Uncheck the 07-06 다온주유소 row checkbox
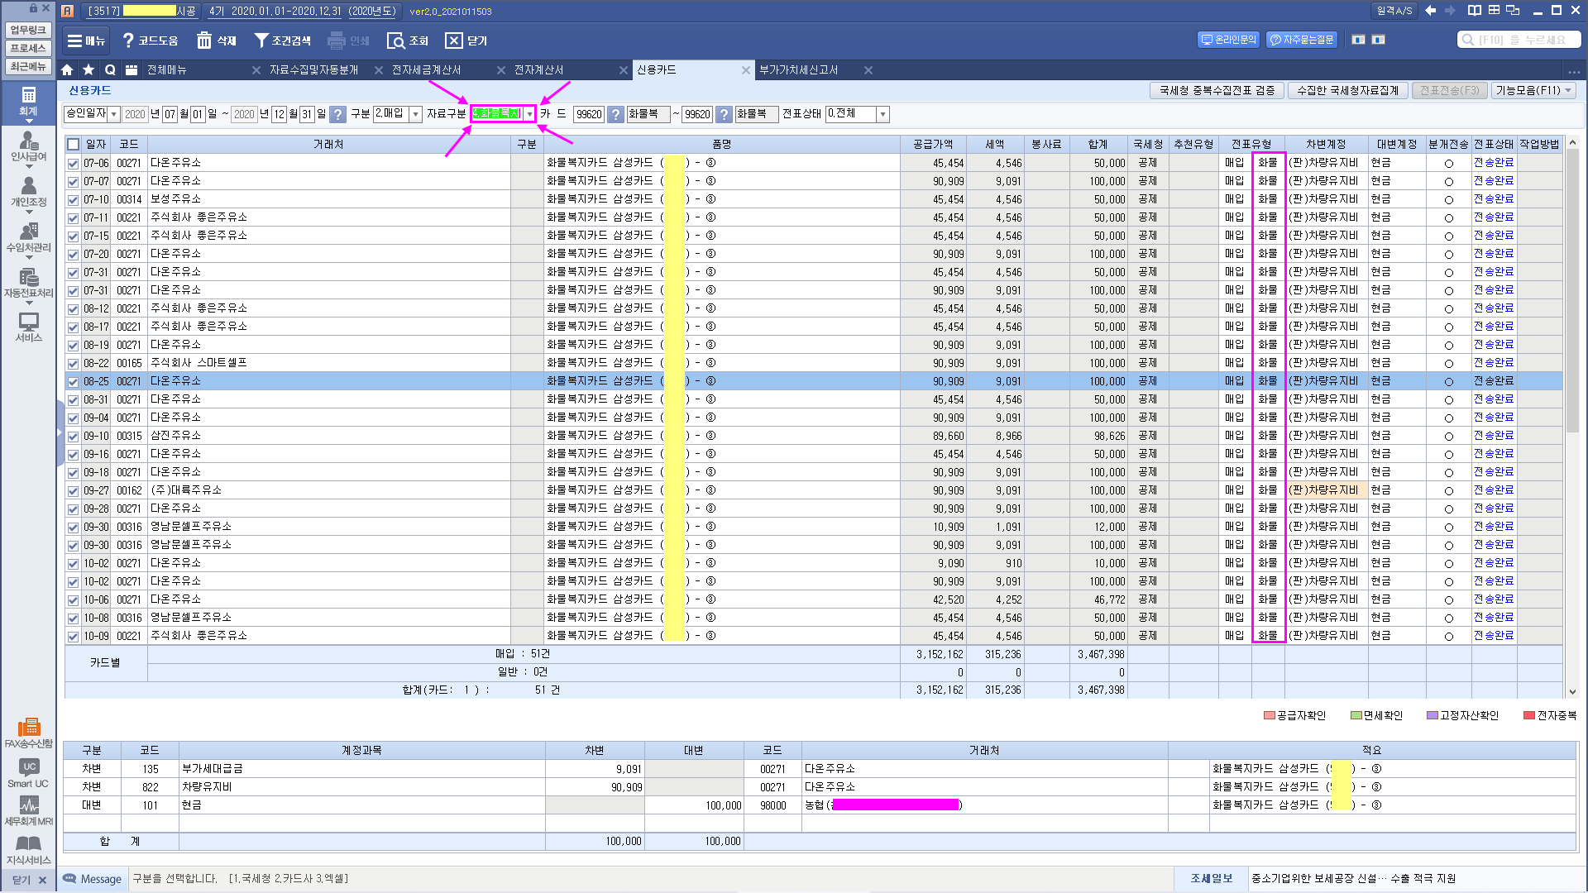Viewport: 1588px width, 893px height. 74,164
